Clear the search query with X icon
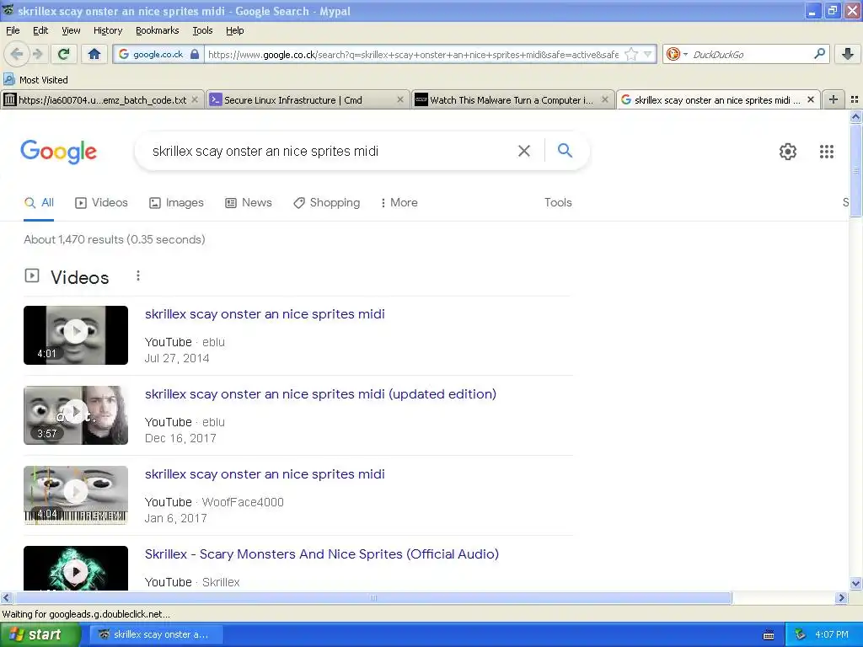This screenshot has width=863, height=647. (x=524, y=151)
